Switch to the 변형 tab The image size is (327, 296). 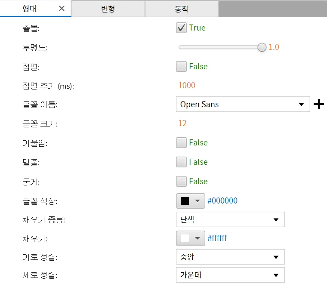coord(108,9)
